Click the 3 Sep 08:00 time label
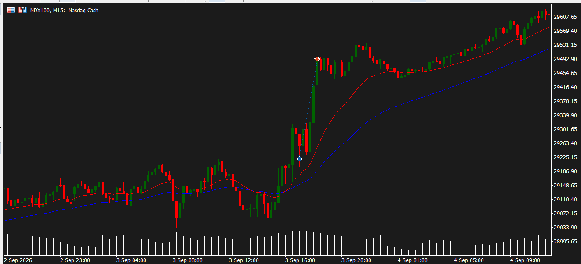Screen dimensions: 581x264 tap(188, 260)
